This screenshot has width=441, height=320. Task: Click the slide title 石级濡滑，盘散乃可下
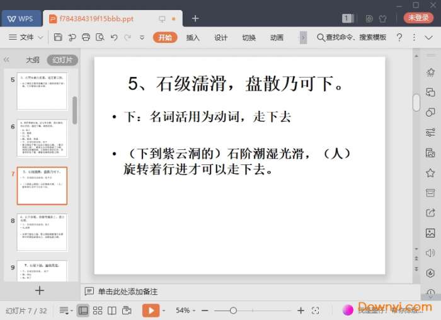pyautogui.click(x=235, y=84)
